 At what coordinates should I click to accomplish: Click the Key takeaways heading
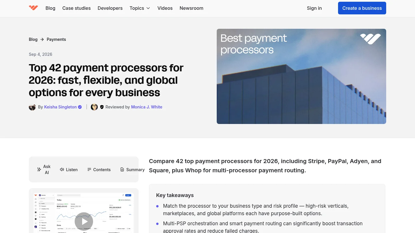[x=175, y=195]
